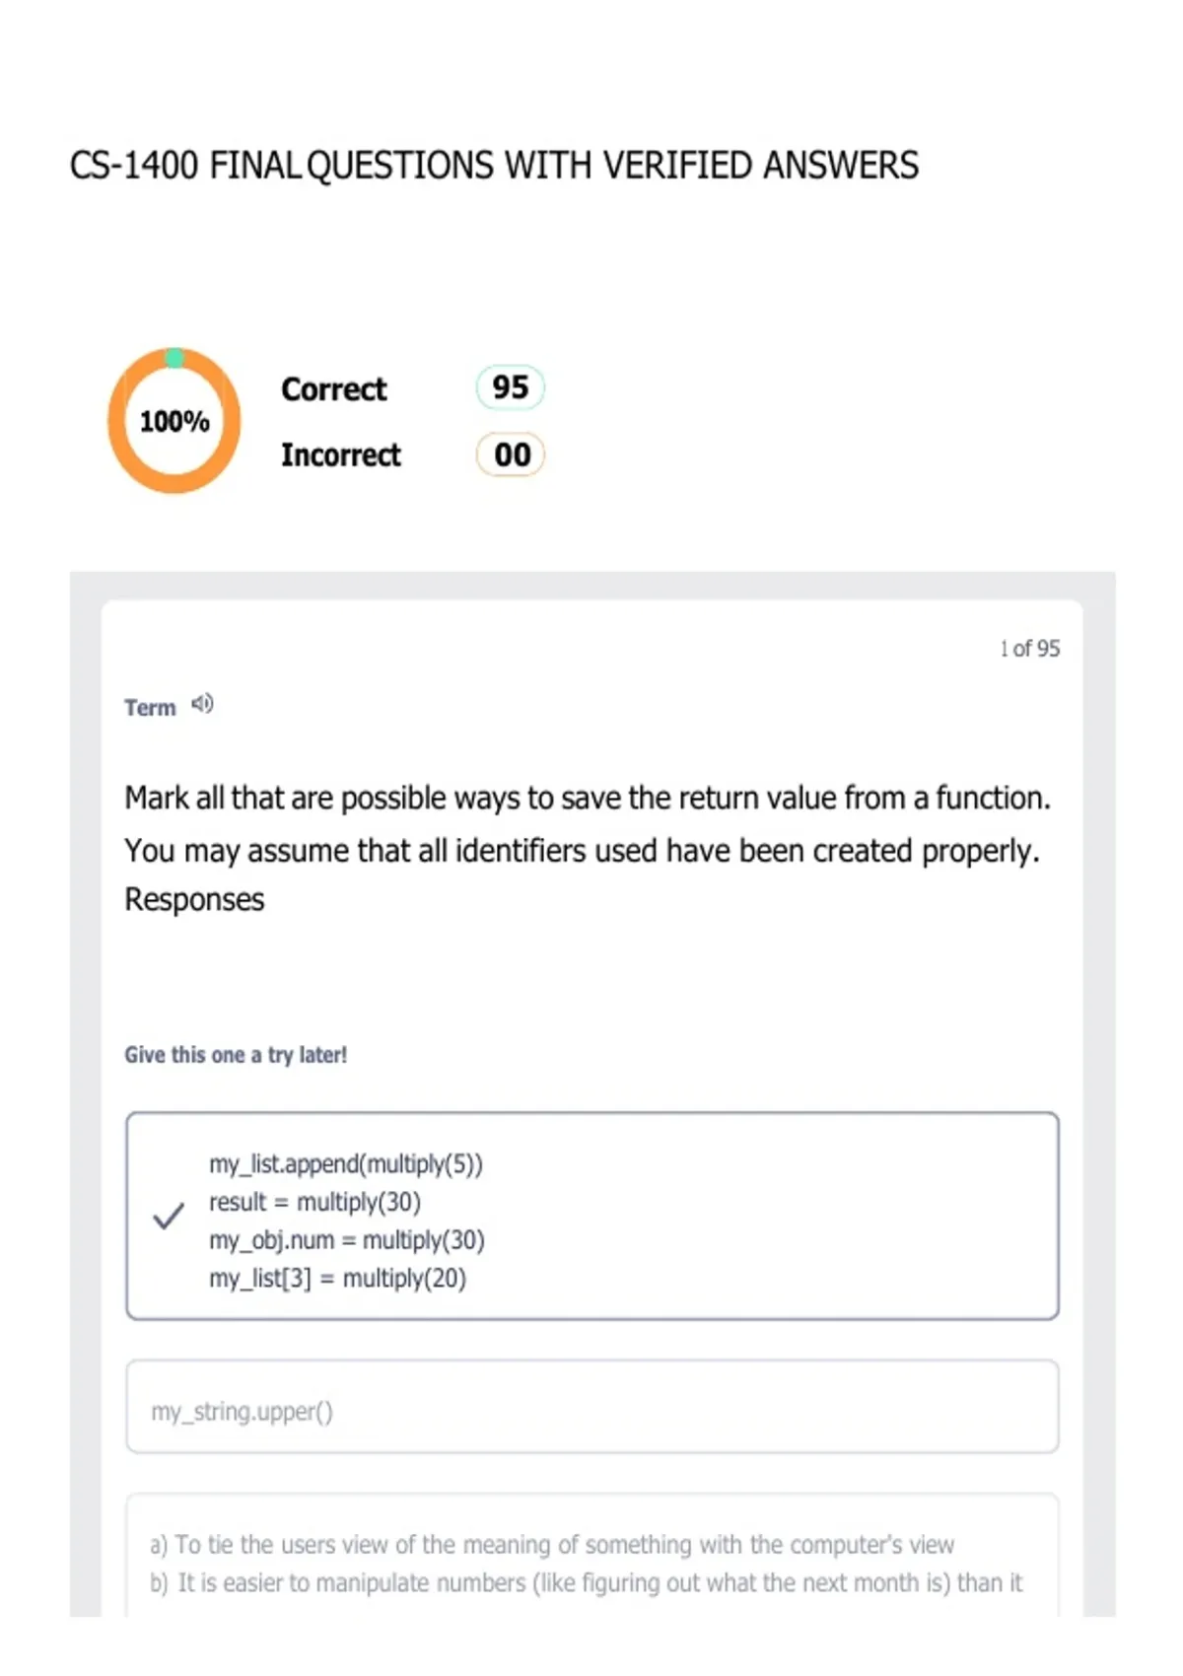Click the 'Responses' text under the question
1183x1676 pixels.
[194, 900]
